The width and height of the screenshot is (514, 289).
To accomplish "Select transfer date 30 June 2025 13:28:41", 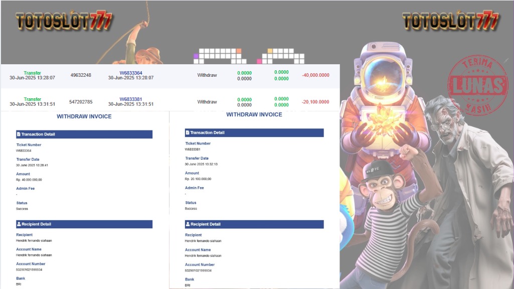I will [32, 166].
